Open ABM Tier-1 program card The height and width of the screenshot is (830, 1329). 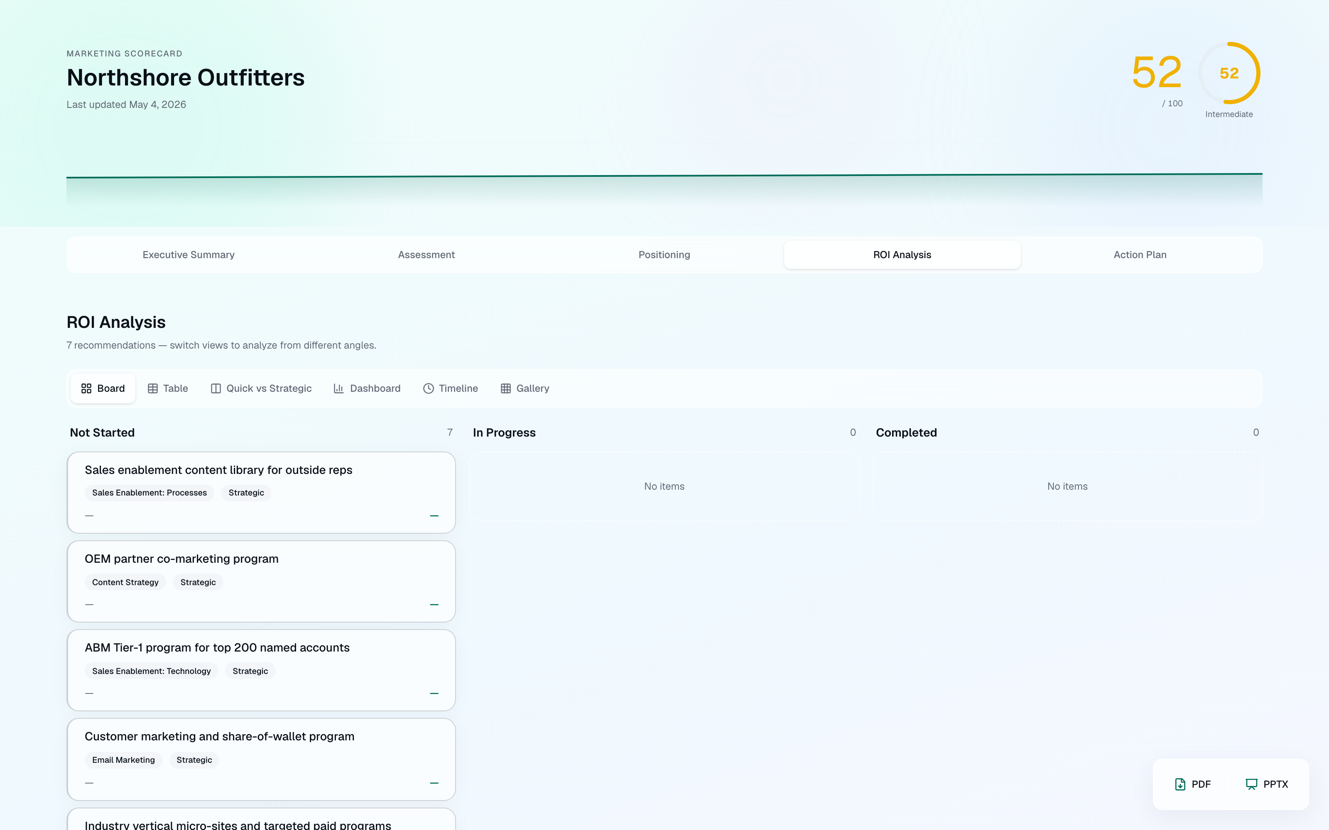click(x=261, y=670)
